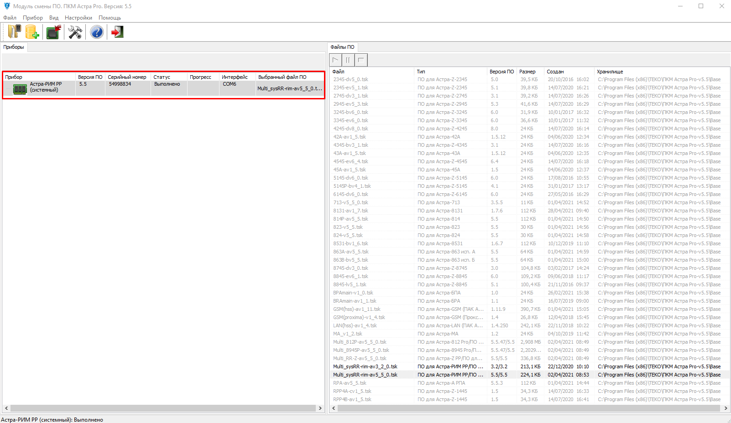This screenshot has height=423, width=731.
Task: Click the pause button in Файлы ПО panel
Action: pyautogui.click(x=348, y=60)
